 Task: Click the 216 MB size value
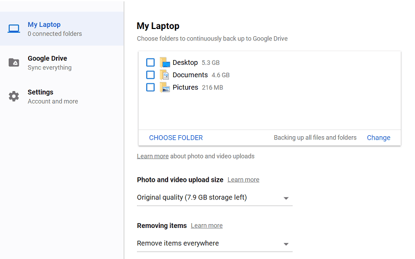point(213,88)
